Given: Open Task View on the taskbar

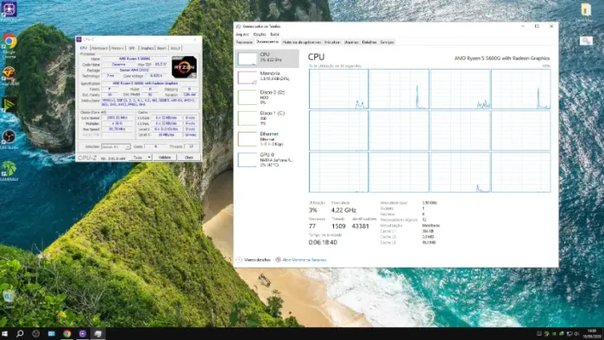Looking at the screenshot, I should 36,333.
